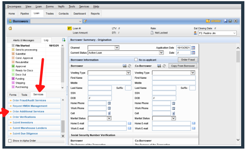
Task: Click Request HMDA Management link
Action: click(34, 106)
